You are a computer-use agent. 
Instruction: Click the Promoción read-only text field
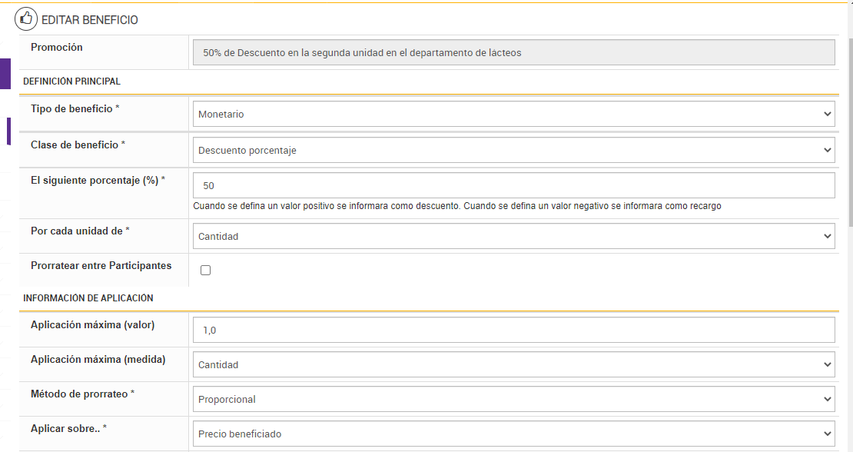click(513, 52)
